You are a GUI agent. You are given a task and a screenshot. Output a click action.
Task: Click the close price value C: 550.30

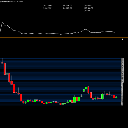(47, 8)
